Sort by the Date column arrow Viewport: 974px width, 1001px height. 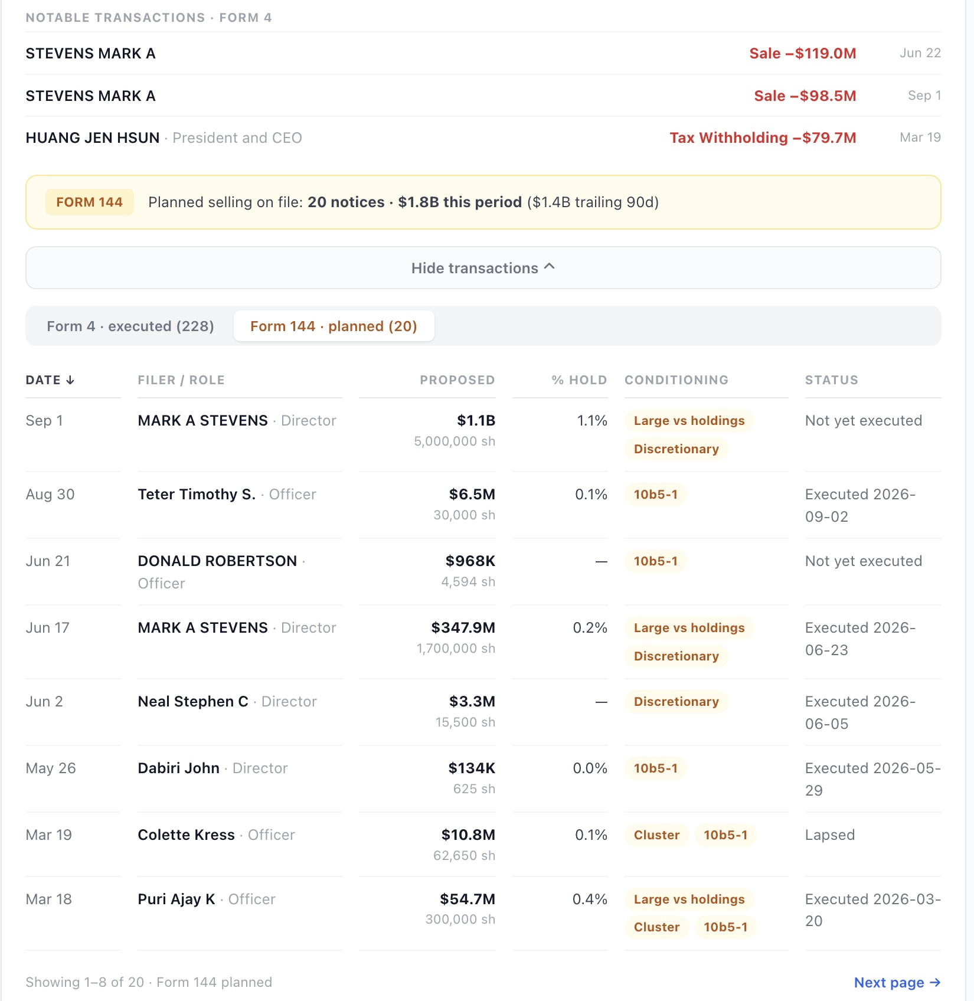(70, 380)
